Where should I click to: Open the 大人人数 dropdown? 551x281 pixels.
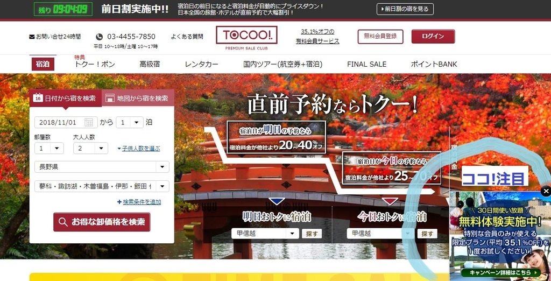(x=90, y=148)
